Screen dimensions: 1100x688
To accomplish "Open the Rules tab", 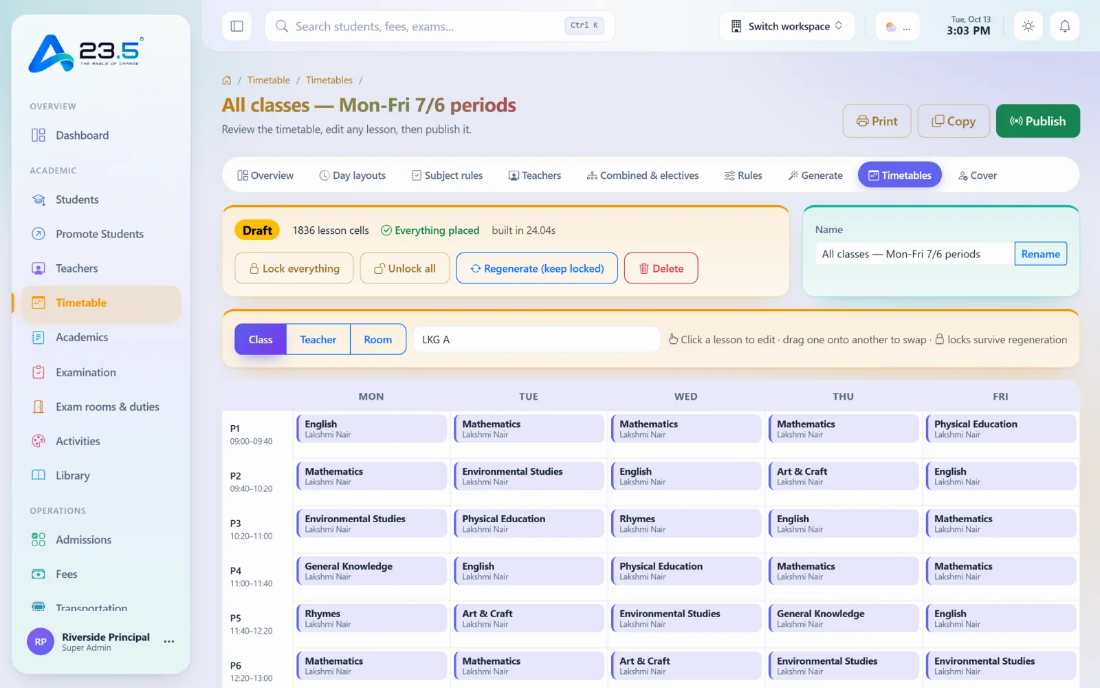I will tap(743, 175).
